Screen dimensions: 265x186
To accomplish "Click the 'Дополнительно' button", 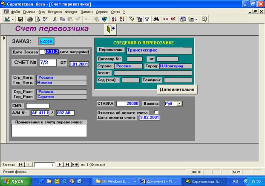I will coord(177,89).
